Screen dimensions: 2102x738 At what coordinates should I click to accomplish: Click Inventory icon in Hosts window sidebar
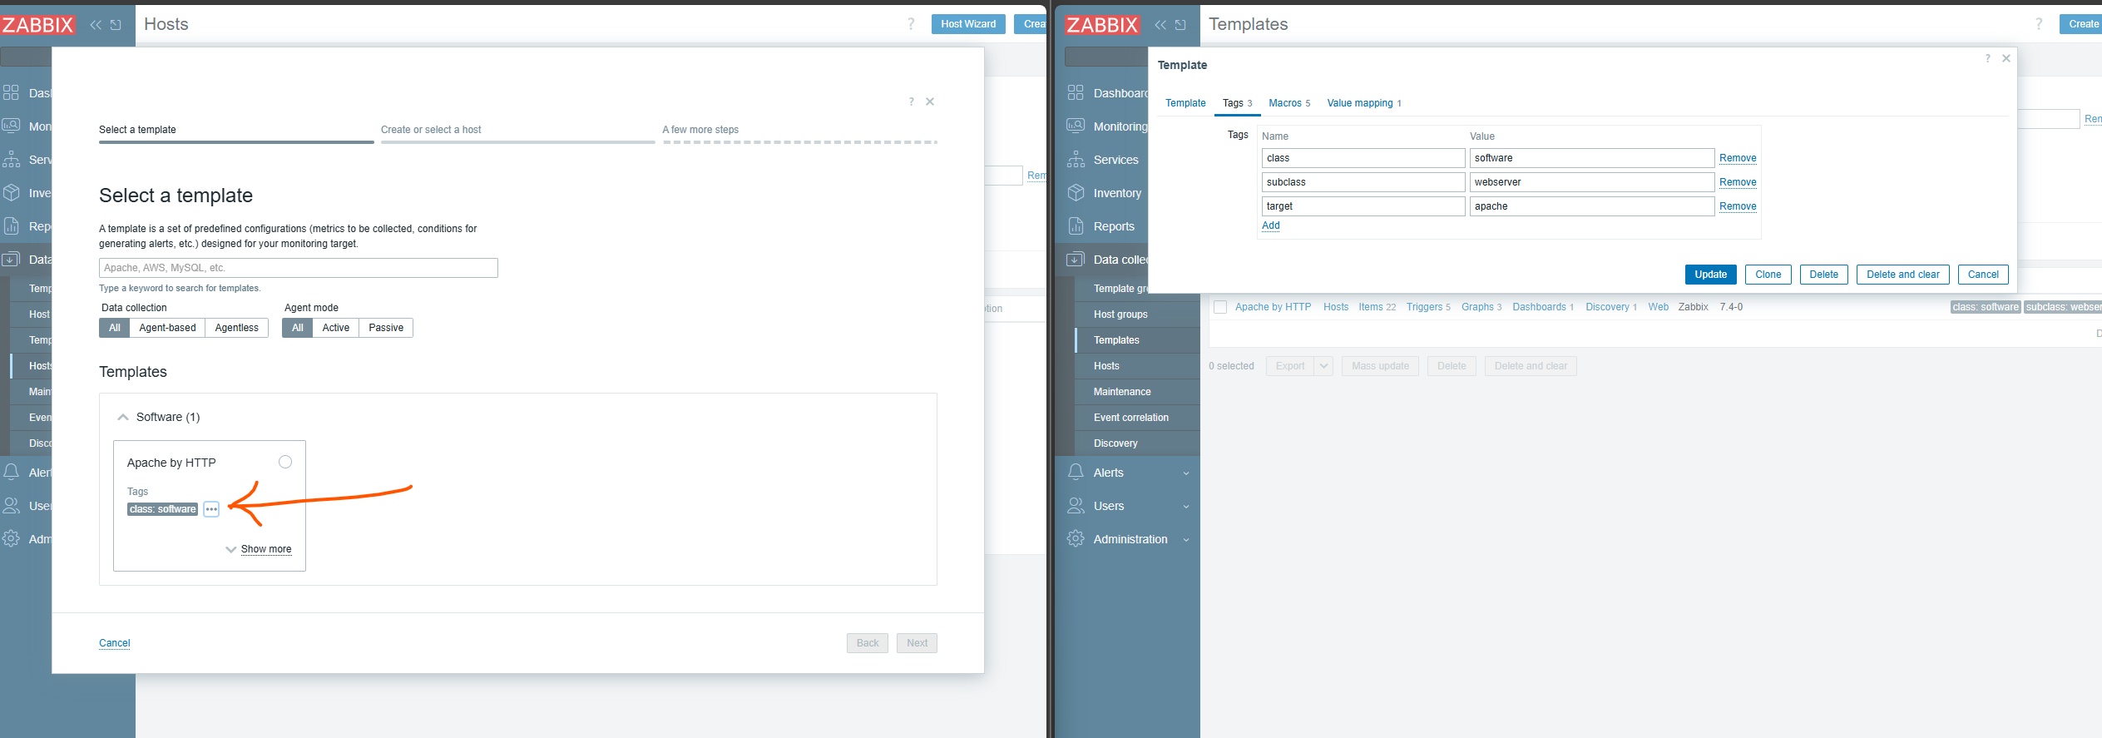(x=11, y=192)
